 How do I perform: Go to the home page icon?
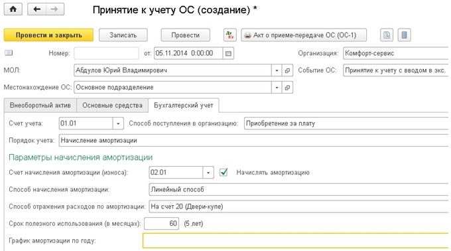[x=13, y=9]
